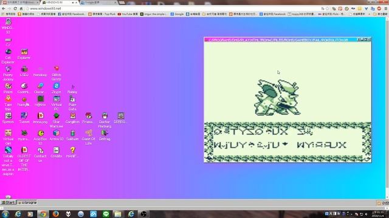Viewport: 389px width, 218px height.
Task: Open the Virtual PC desktop icon
Action: (57, 104)
